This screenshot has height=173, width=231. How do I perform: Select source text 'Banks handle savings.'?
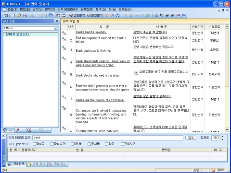pos(91,32)
